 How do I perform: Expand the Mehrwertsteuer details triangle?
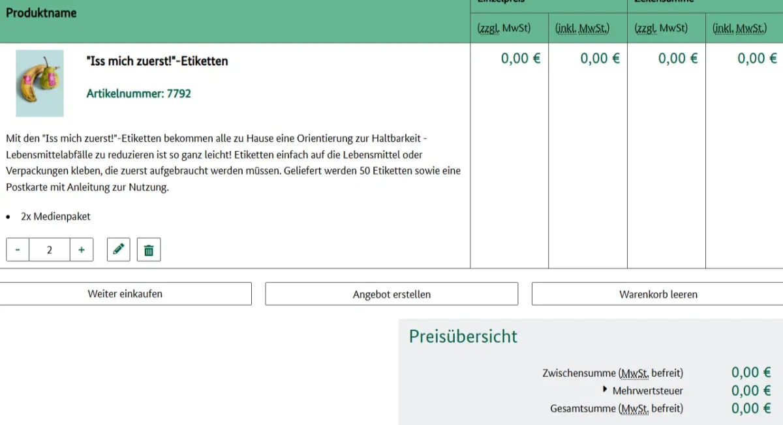606,390
